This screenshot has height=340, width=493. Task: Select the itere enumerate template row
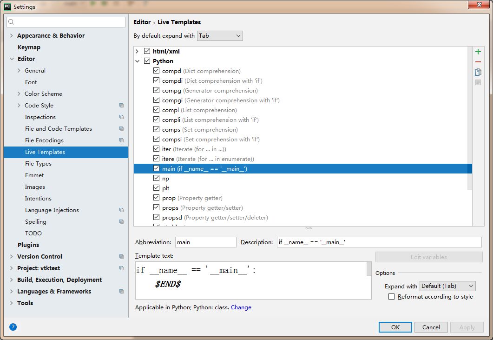coord(208,159)
